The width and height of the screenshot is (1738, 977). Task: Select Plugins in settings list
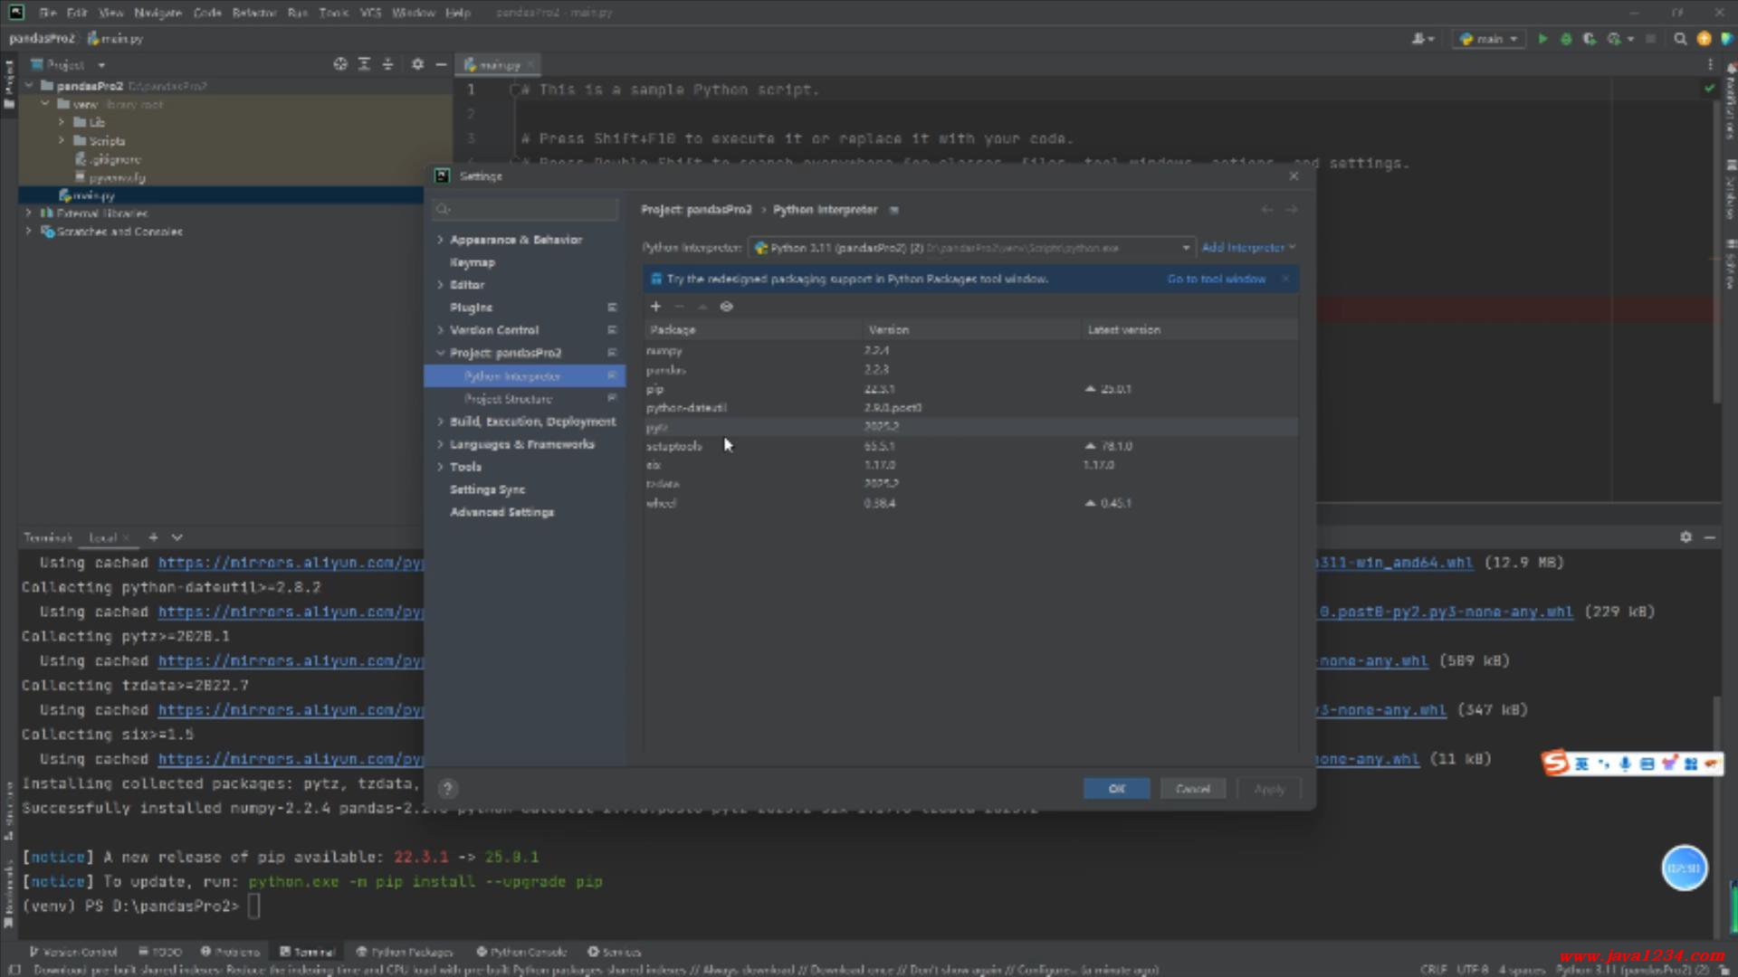click(471, 308)
